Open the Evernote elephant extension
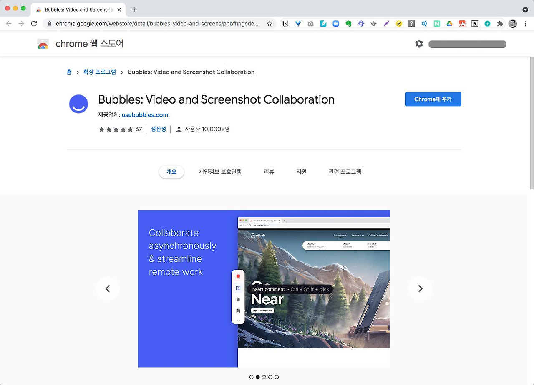This screenshot has height=385, width=534. click(x=348, y=24)
